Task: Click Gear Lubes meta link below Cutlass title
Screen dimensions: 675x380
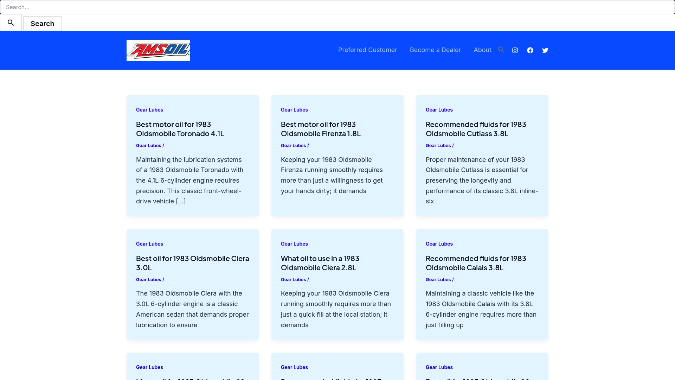Action: 438,146
